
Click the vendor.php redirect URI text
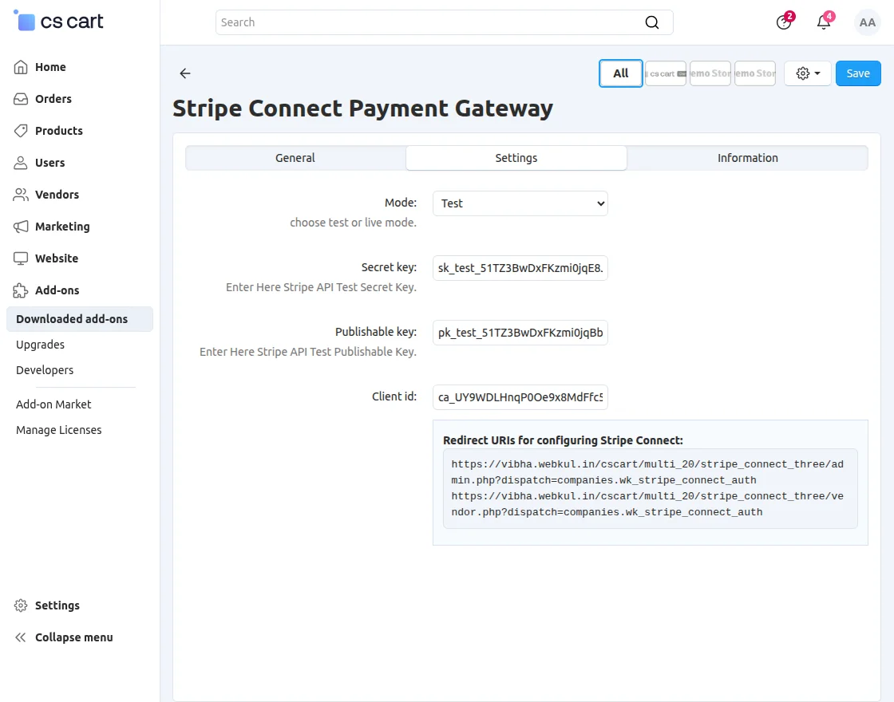pos(647,504)
